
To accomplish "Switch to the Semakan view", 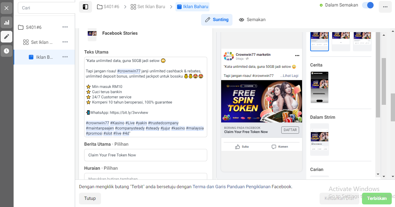I will point(252,20).
